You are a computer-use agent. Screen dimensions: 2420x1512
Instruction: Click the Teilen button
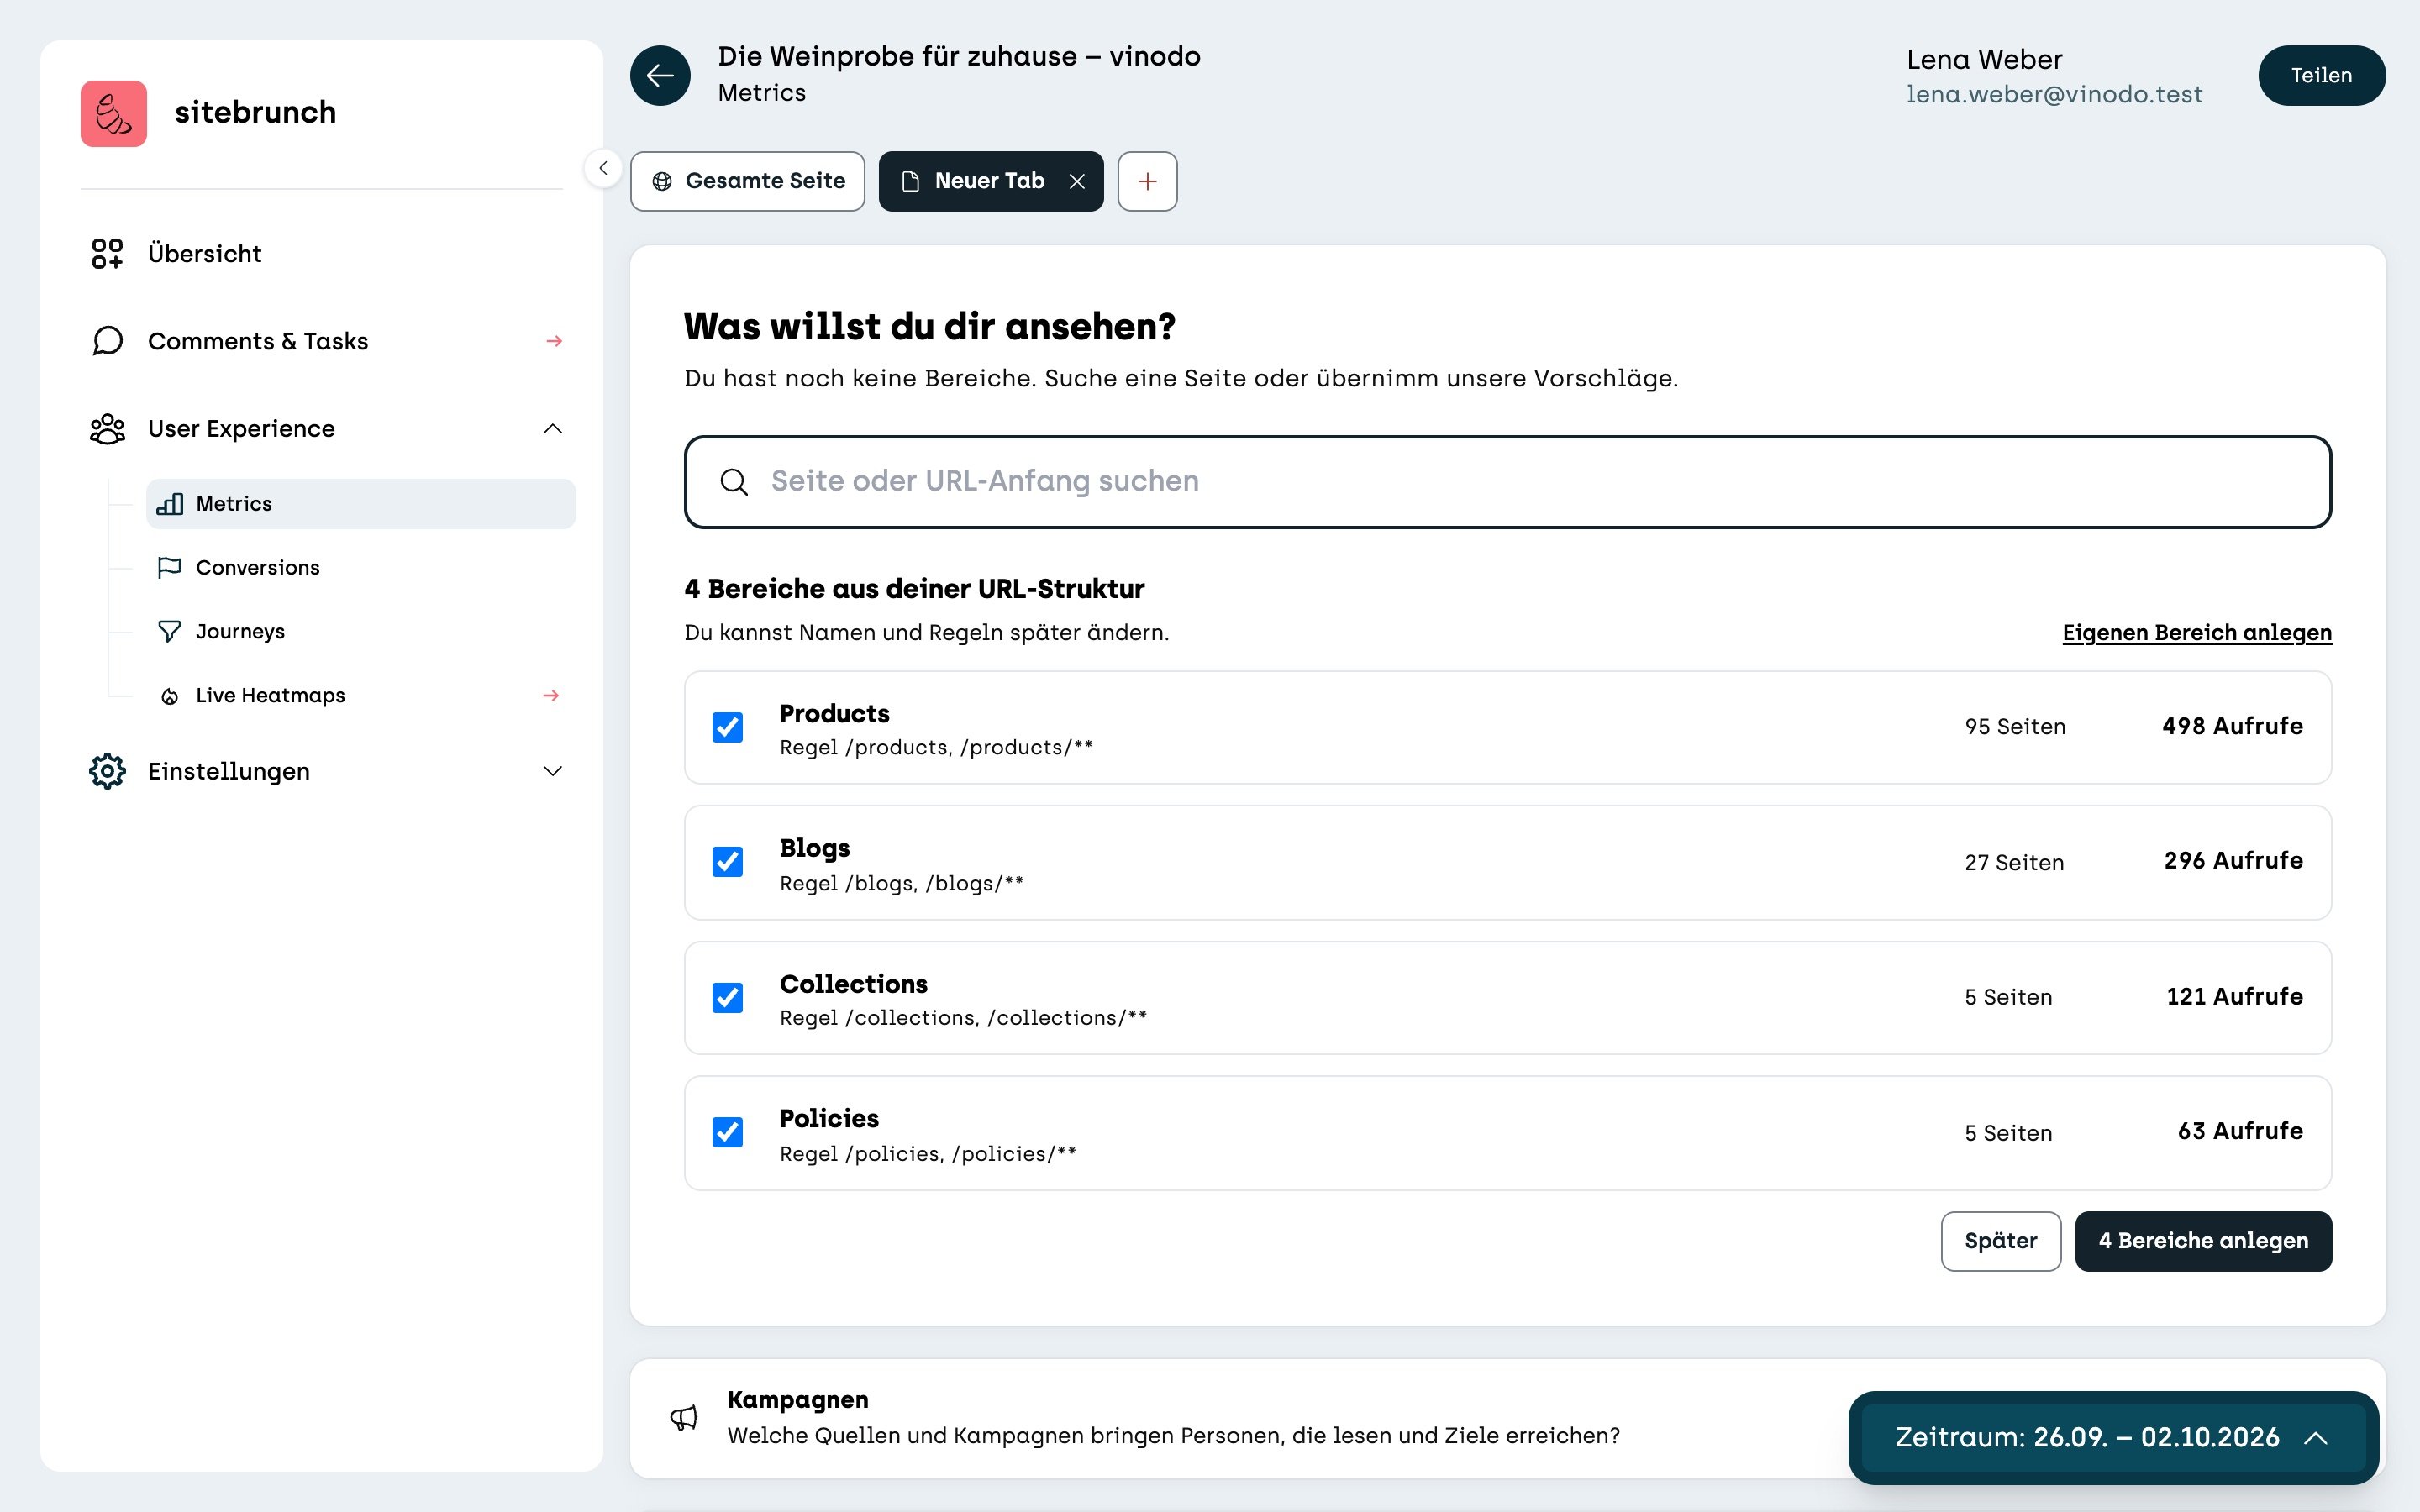(2321, 75)
